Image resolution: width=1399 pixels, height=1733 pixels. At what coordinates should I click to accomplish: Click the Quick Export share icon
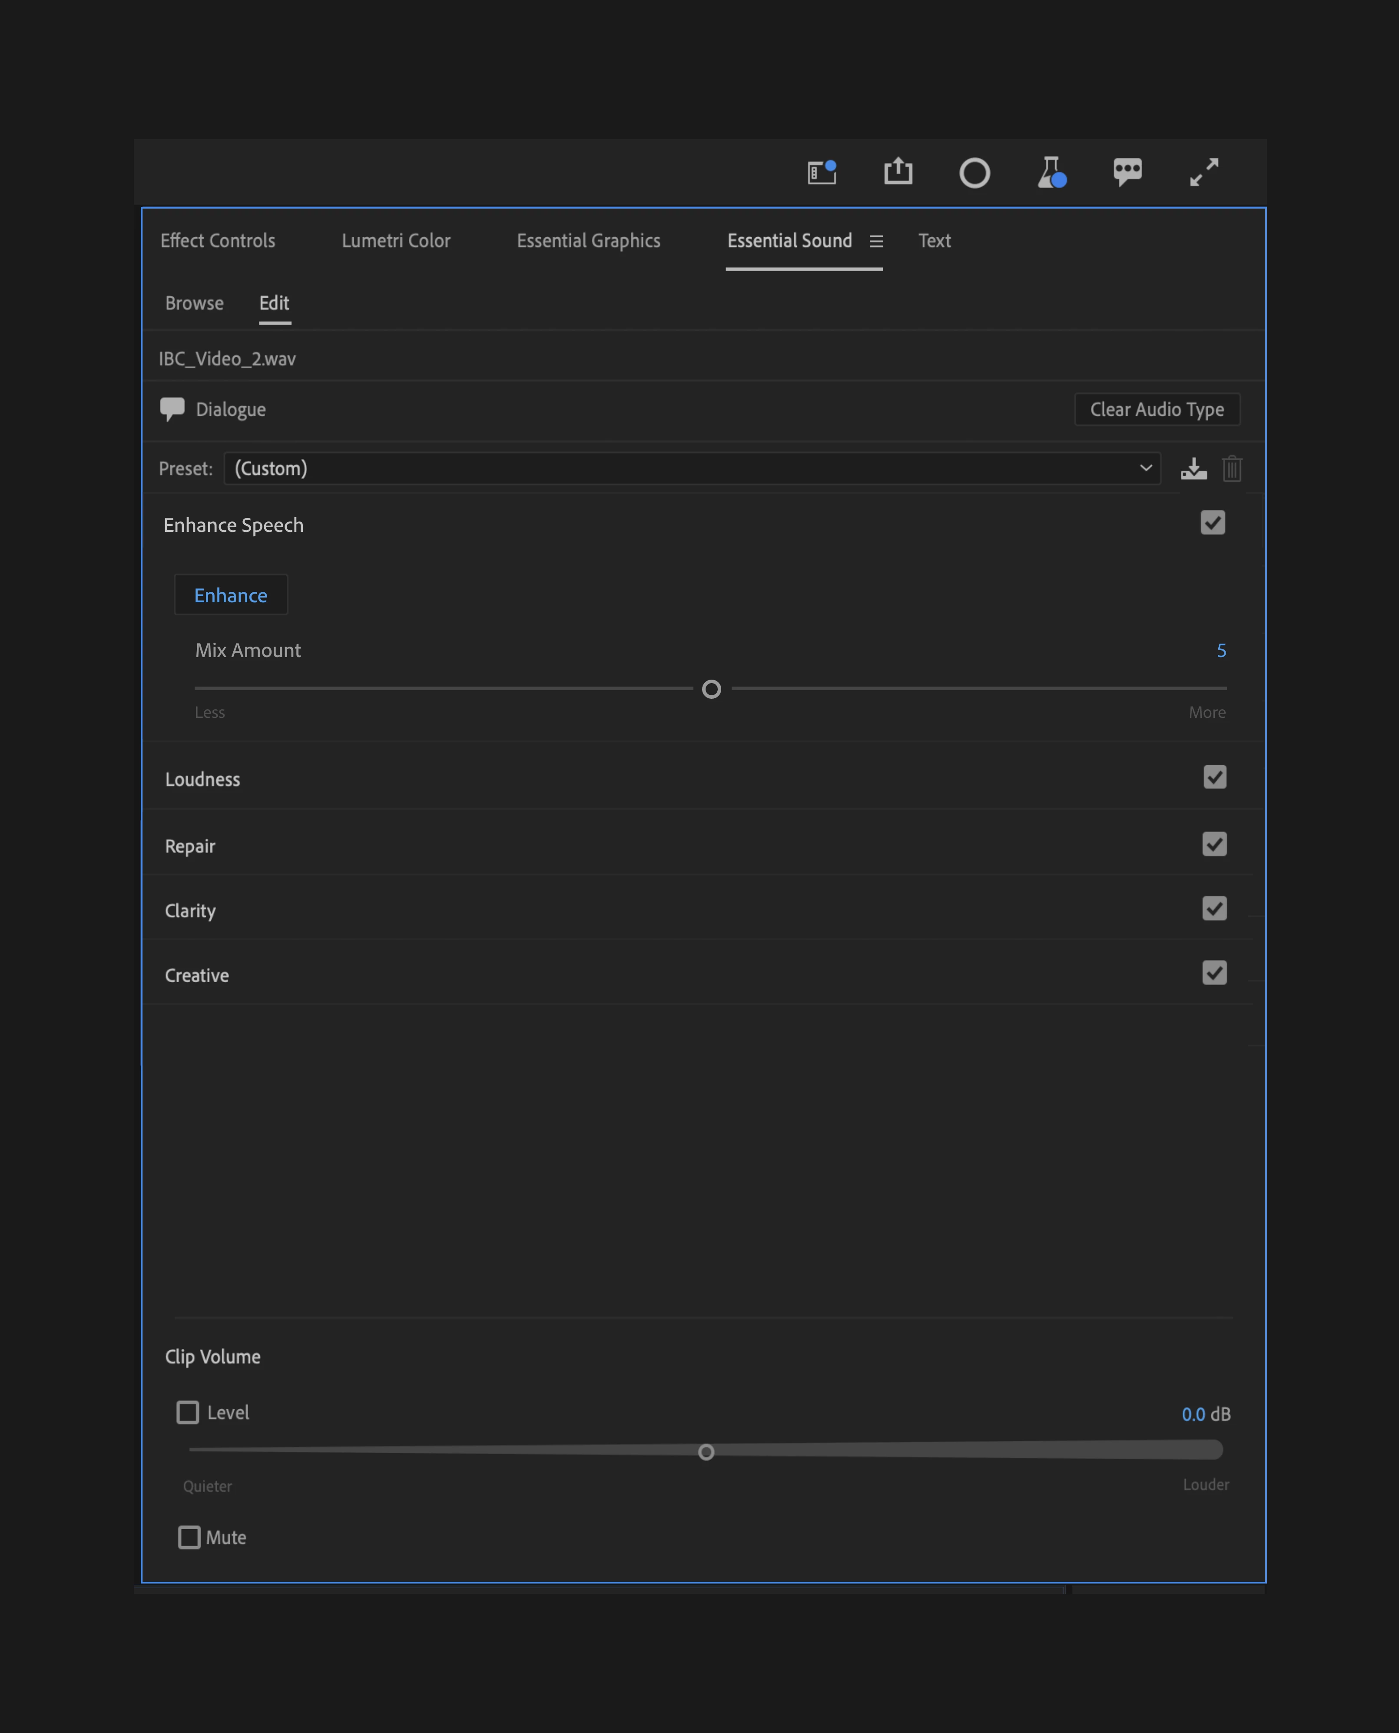898,172
